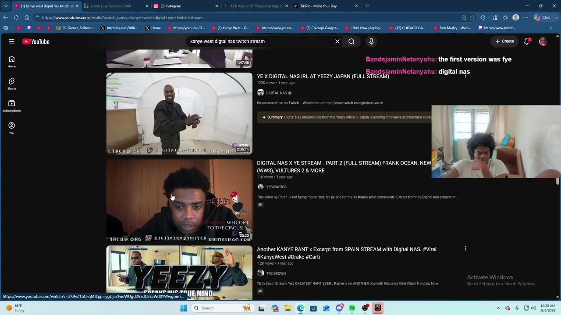
Task: Play the YEEZY rant video thumbnail
Action: pyautogui.click(x=179, y=272)
